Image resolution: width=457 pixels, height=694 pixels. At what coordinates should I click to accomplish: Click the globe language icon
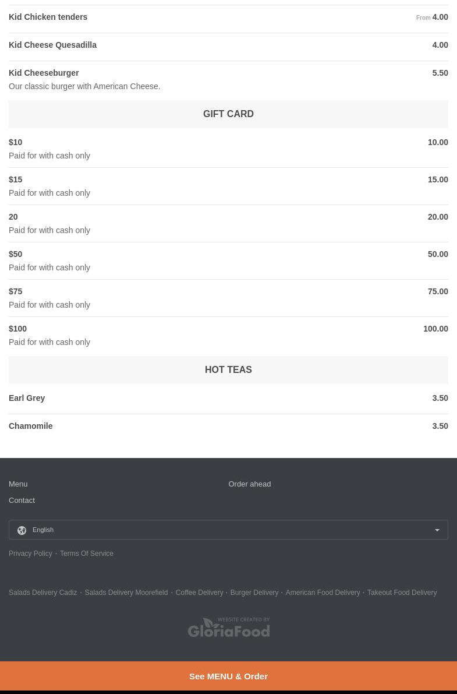tap(22, 530)
